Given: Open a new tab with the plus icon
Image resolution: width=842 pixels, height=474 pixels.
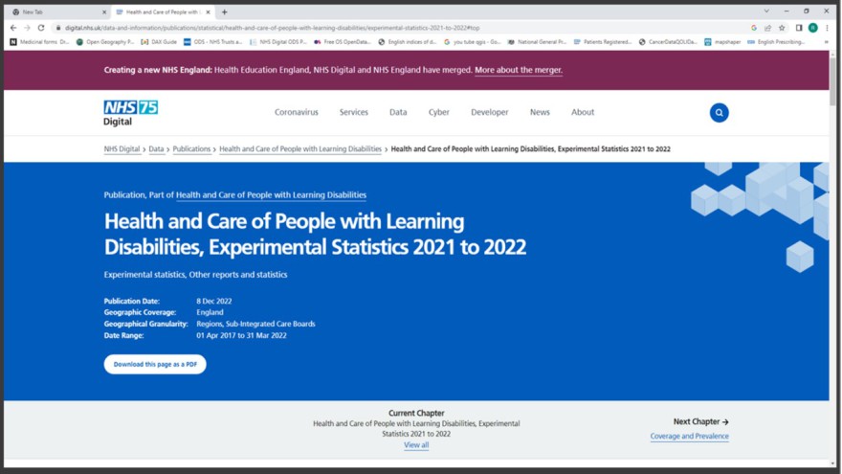Looking at the screenshot, I should tap(225, 12).
